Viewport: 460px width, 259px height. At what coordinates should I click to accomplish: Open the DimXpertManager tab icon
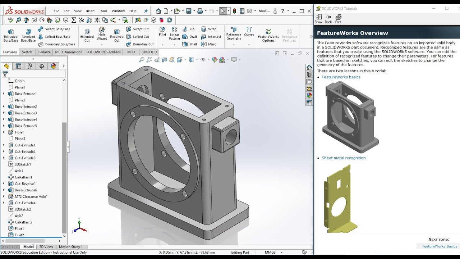(42, 66)
